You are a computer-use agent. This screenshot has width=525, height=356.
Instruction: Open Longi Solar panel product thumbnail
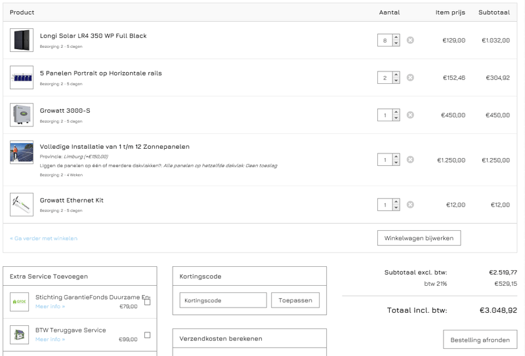pos(22,40)
